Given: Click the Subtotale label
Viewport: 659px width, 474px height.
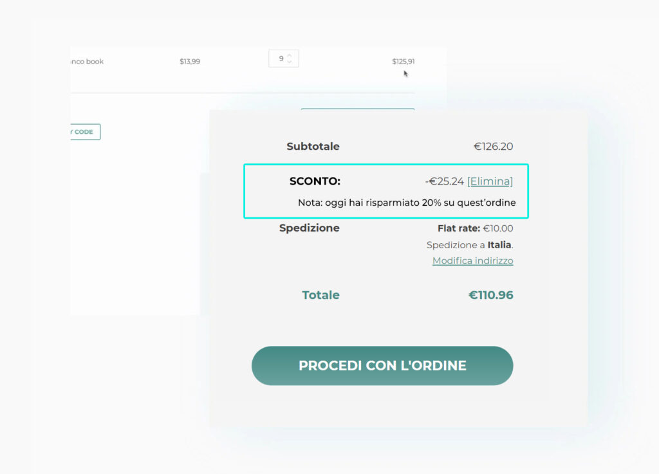Looking at the screenshot, I should point(313,147).
